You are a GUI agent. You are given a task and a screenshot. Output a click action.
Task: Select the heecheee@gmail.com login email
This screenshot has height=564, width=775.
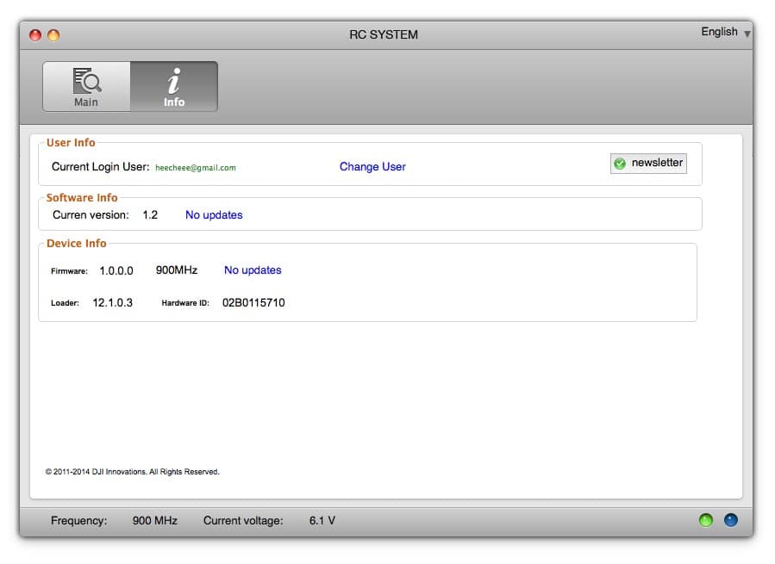(x=196, y=168)
